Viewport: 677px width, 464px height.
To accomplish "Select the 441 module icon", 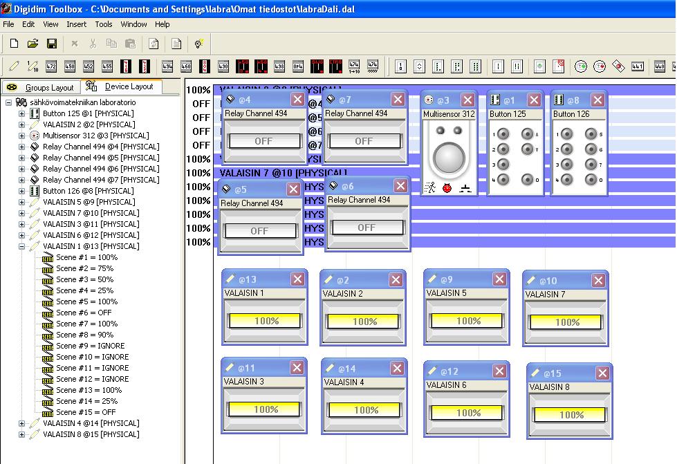I will pyautogui.click(x=638, y=66).
